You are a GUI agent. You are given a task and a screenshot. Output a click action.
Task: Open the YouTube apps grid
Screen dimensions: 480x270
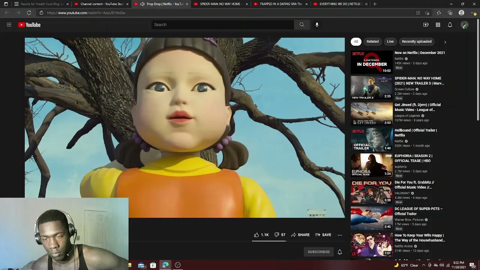pyautogui.click(x=438, y=25)
